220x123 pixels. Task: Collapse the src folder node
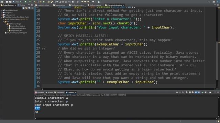3,22
